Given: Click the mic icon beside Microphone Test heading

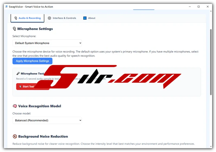Looking at the screenshot, I should click(x=18, y=74).
